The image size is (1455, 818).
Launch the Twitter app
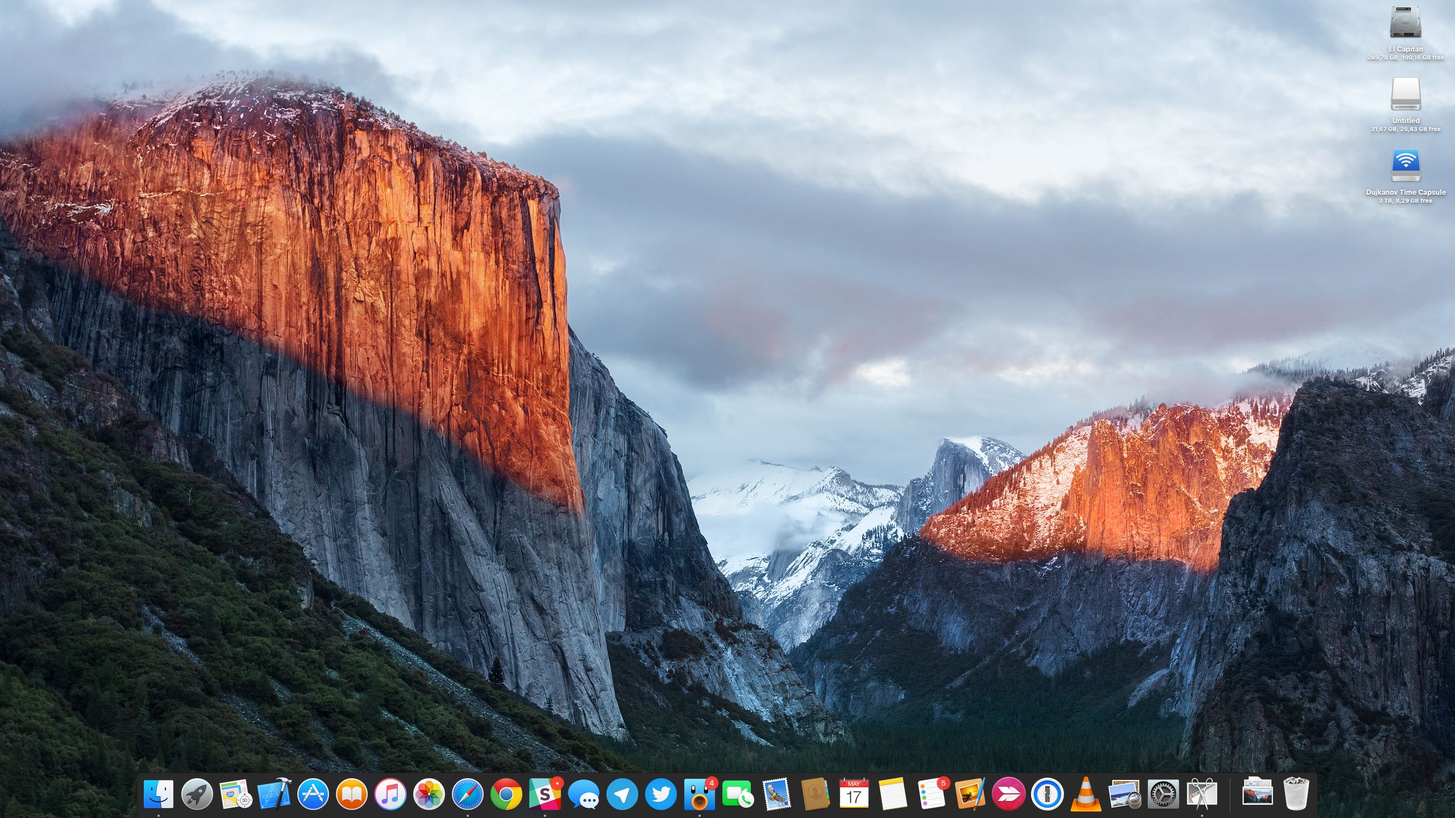(661, 794)
